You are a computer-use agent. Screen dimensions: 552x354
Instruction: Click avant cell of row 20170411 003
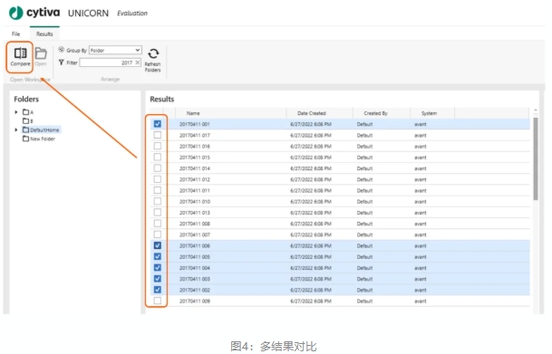[x=421, y=279]
